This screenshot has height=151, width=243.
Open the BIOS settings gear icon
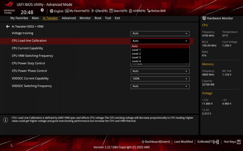click(x=42, y=10)
